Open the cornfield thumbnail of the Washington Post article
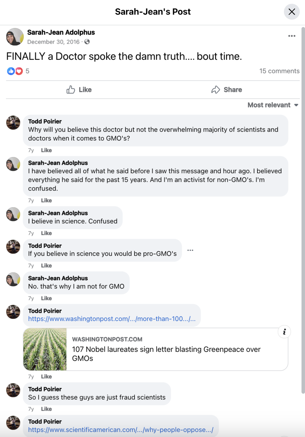 pyautogui.click(x=45, y=349)
